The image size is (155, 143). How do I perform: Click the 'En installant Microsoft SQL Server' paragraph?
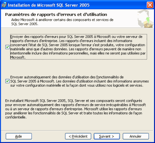tap(75, 109)
